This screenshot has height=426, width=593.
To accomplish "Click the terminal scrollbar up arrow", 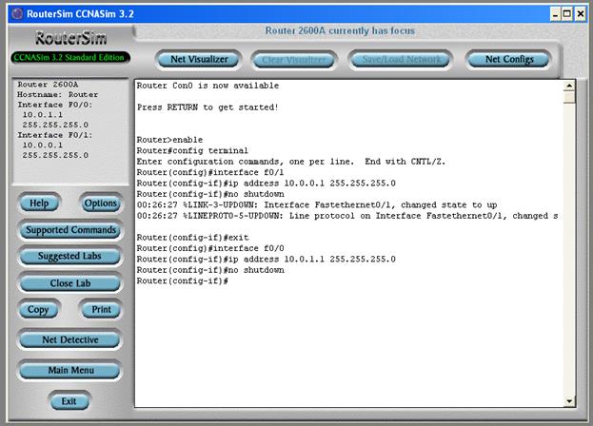I will (x=569, y=86).
